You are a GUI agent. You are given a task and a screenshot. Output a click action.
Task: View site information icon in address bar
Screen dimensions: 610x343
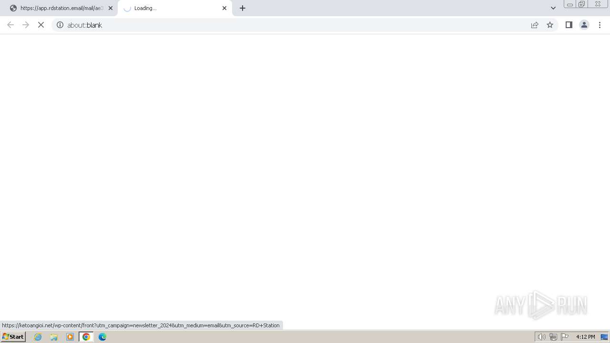60,25
